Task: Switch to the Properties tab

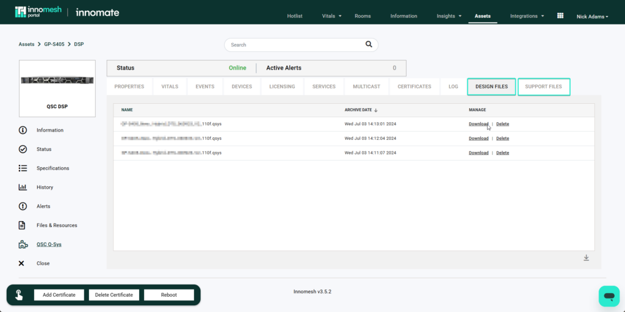Action: 129,87
